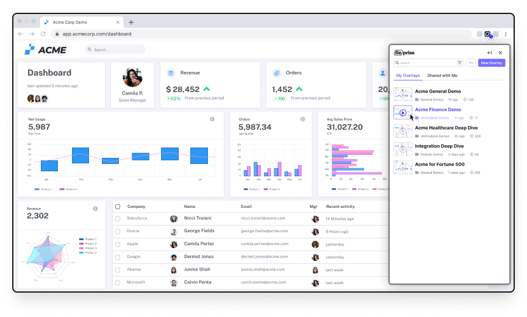Open the Integration Deep Dive overlay

(439, 146)
